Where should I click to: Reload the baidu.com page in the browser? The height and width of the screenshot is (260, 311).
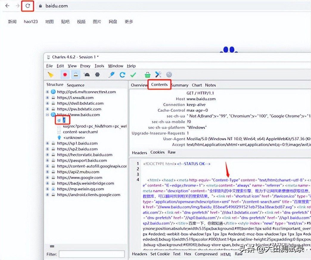[28, 6]
